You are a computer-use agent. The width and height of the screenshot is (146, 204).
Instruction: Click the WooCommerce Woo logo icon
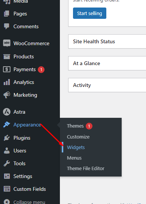coord(7,43)
